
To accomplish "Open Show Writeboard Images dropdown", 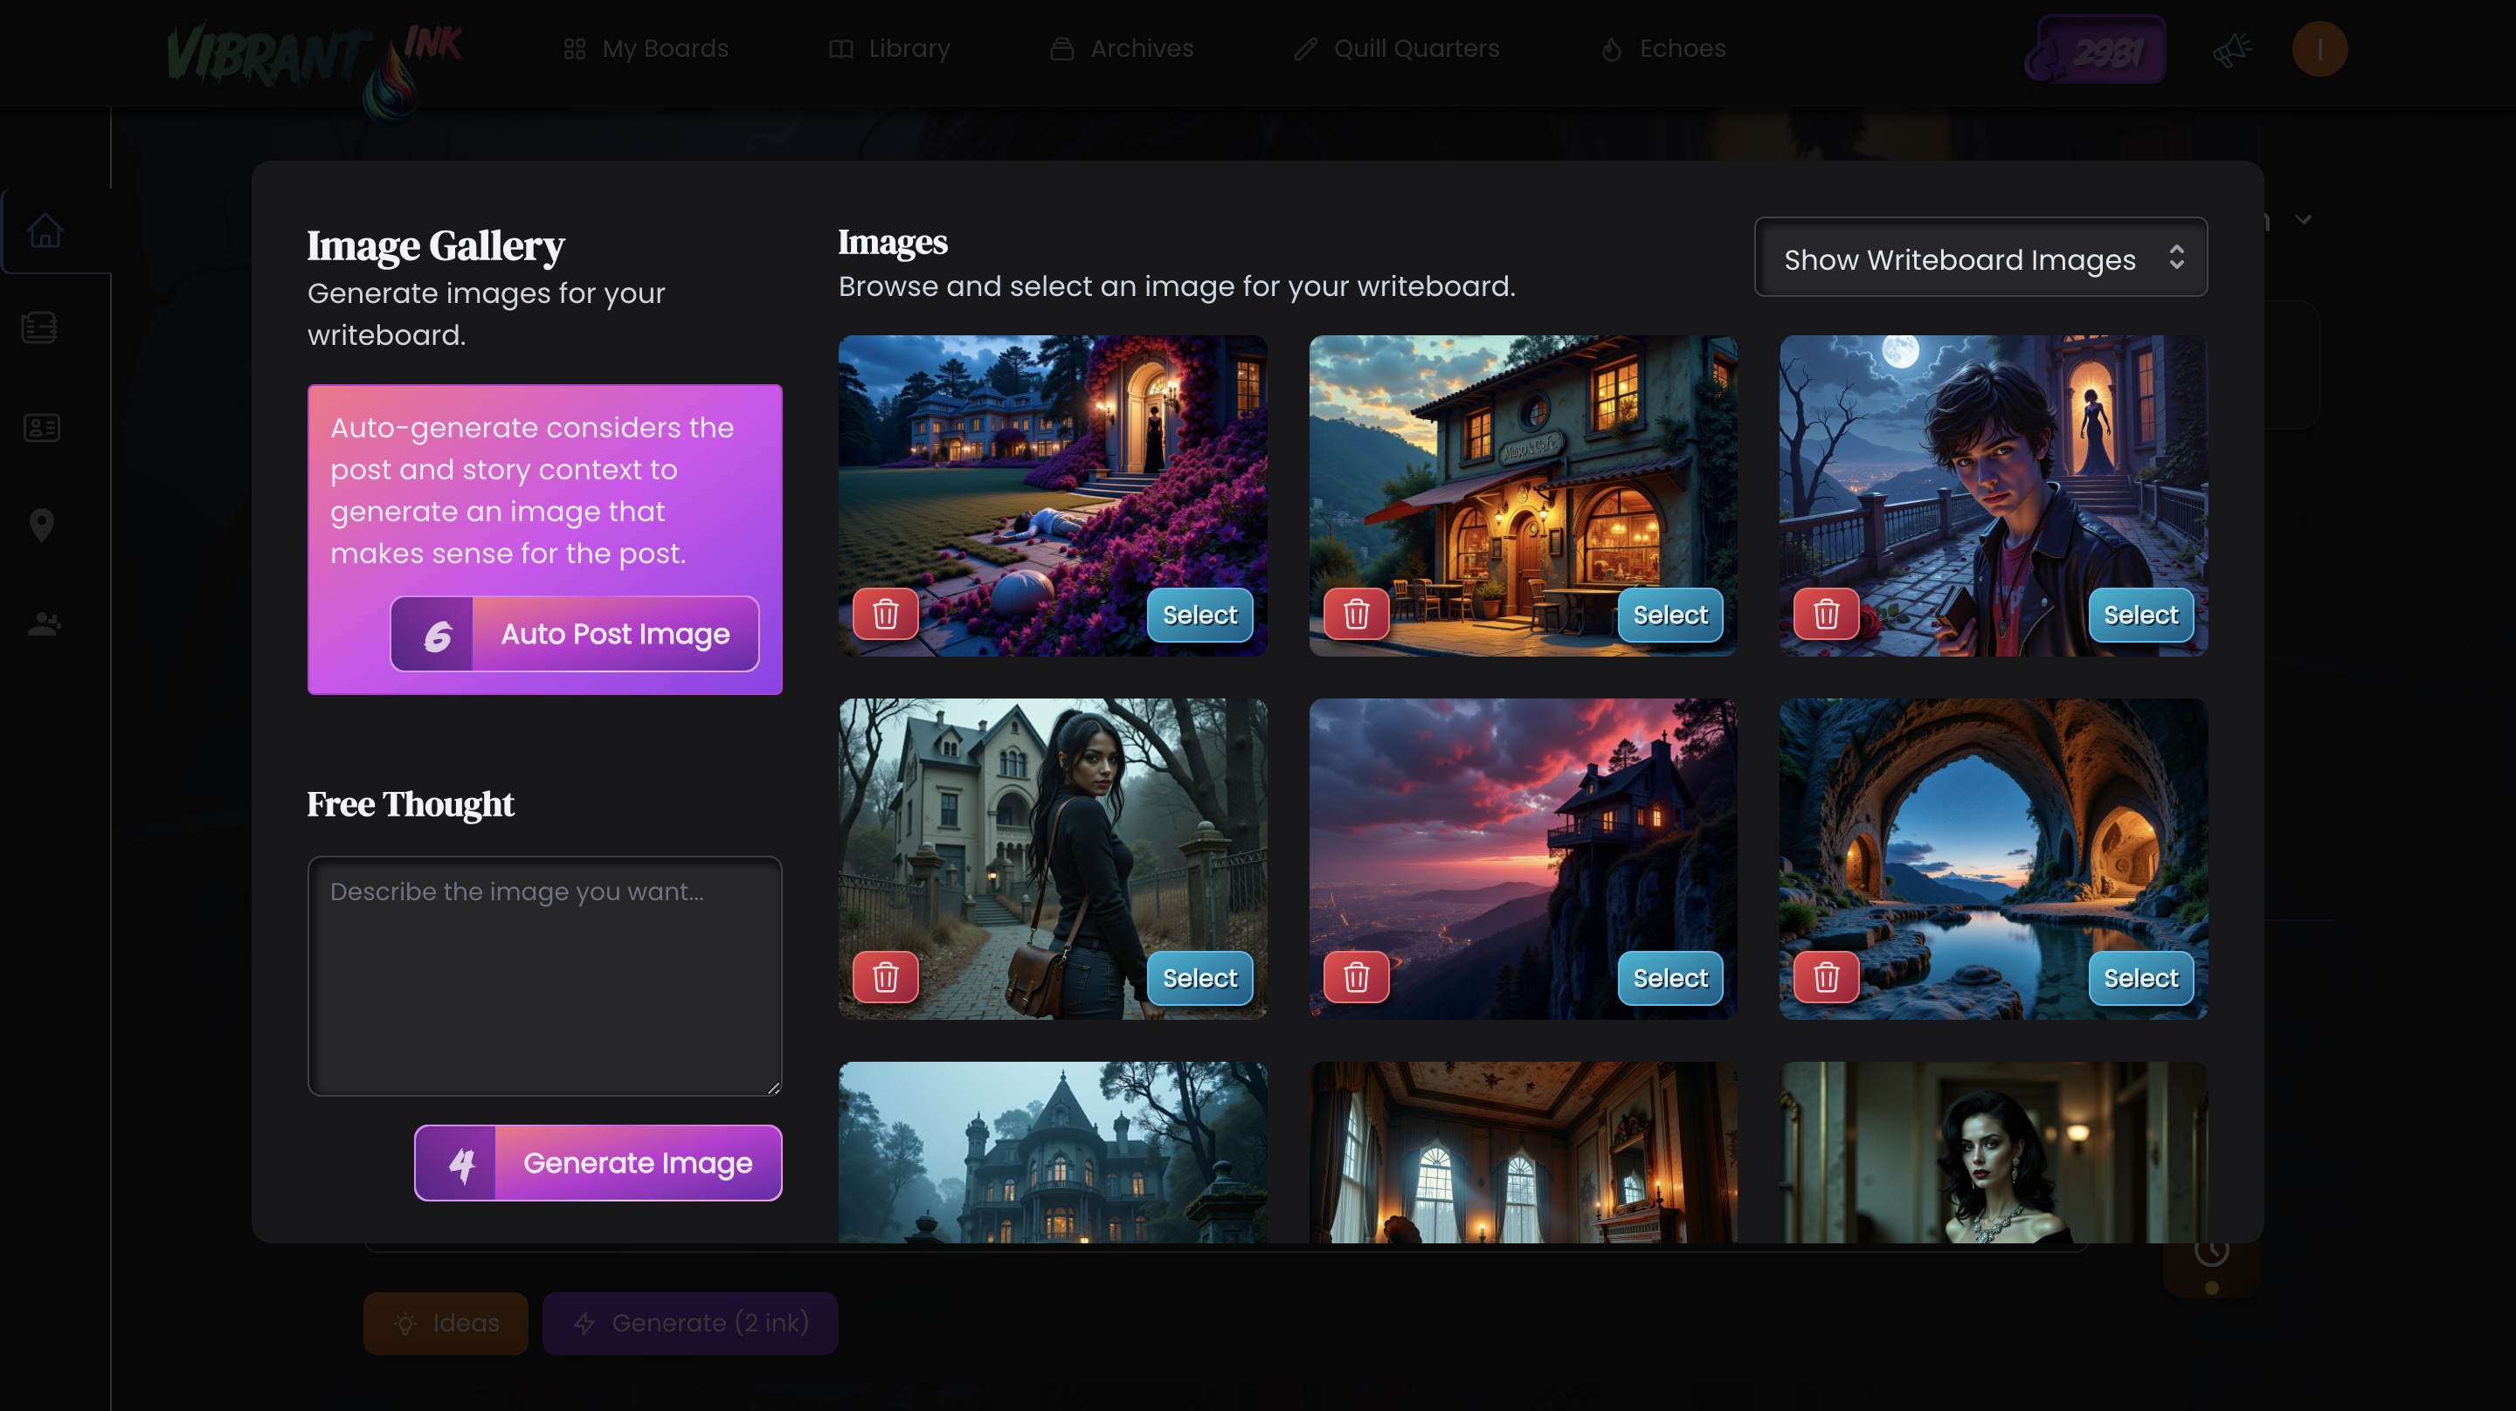I will [x=1980, y=258].
